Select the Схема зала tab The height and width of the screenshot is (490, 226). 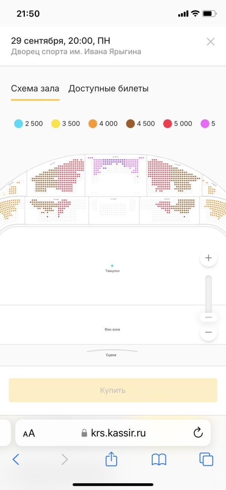[x=35, y=89]
